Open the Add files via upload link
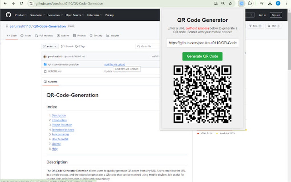The height and width of the screenshot is (182, 291). (x=114, y=65)
